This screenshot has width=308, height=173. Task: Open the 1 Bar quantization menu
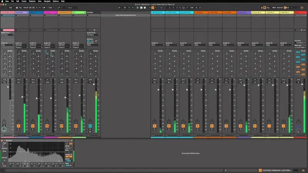coord(51,8)
